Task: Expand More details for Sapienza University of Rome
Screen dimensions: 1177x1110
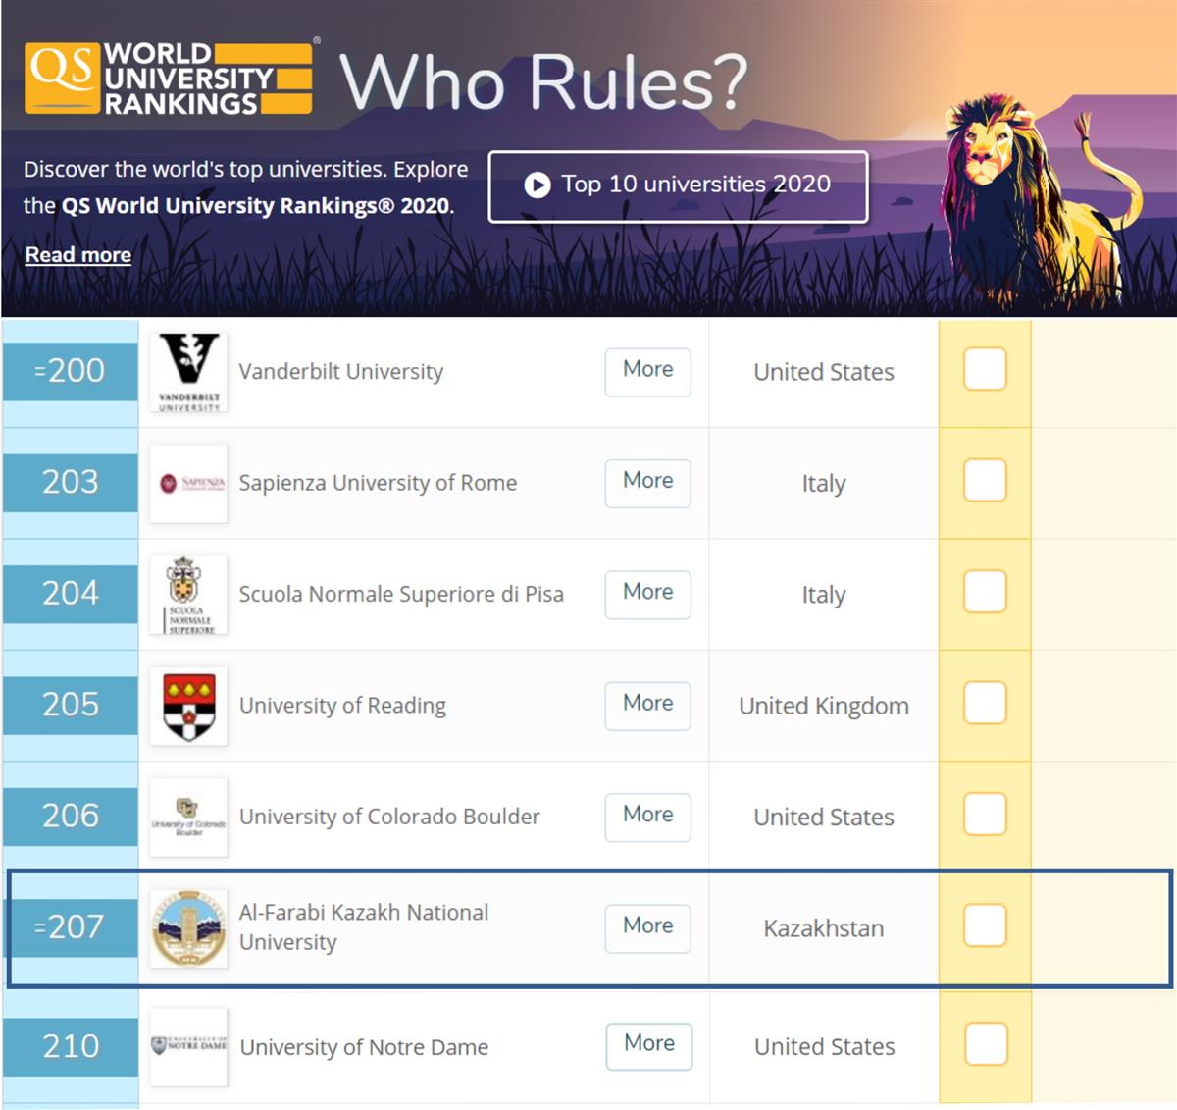Action: pos(647,482)
